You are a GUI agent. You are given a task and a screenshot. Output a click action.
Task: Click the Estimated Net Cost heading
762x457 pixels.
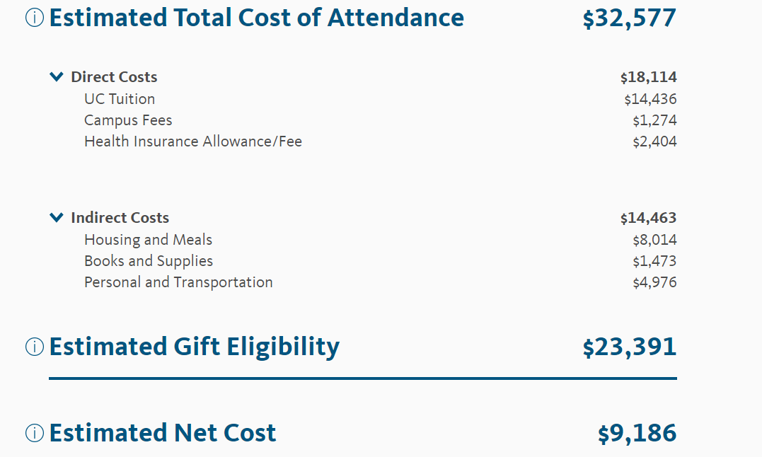[163, 433]
